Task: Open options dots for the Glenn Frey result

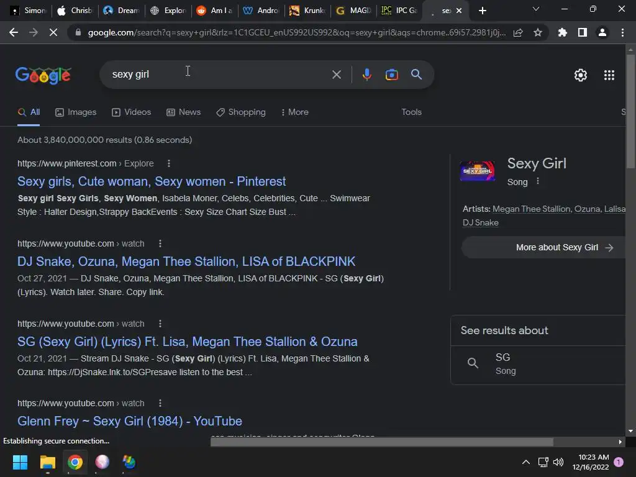Action: point(160,403)
